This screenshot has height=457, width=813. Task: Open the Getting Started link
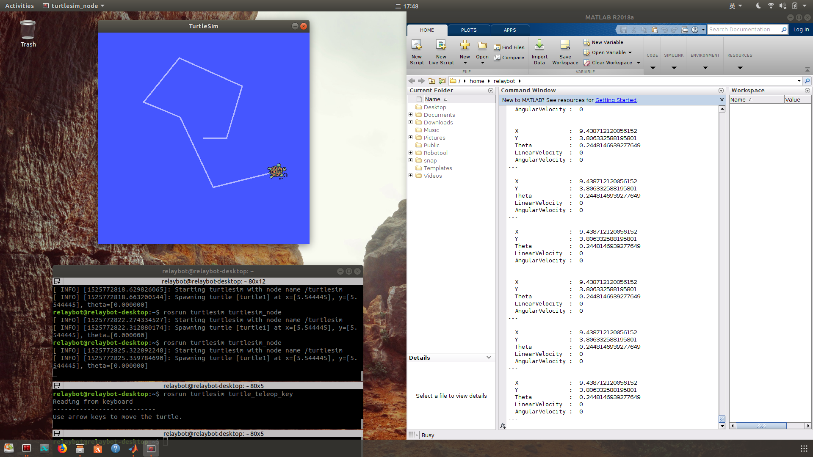[615, 100]
